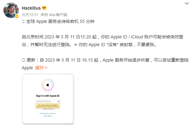Click Create Apple ID link in image
This screenshot has height=125, width=195.
click(48, 116)
